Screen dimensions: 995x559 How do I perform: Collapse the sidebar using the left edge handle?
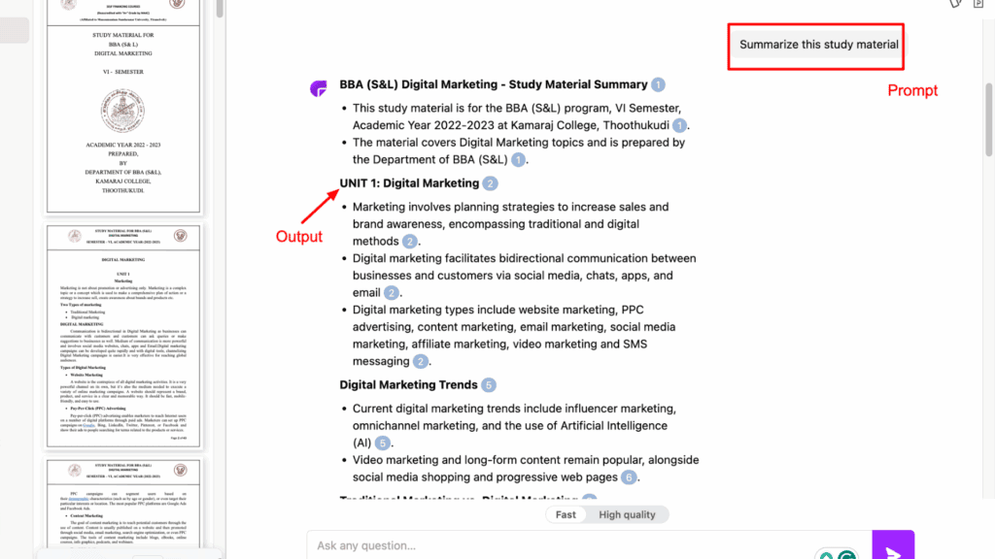click(13, 30)
